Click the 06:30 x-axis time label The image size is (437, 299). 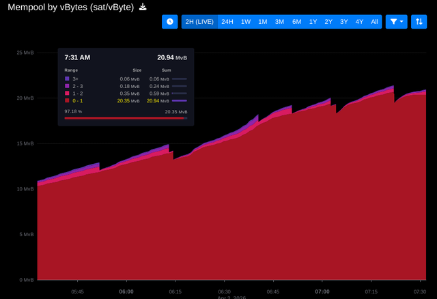[x=224, y=291]
